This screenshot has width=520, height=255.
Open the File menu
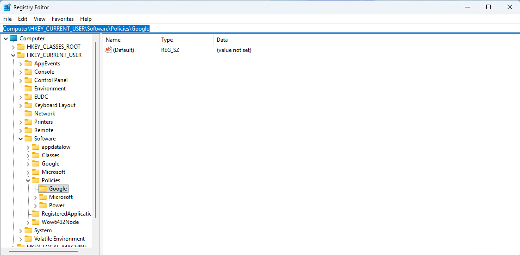click(x=7, y=19)
